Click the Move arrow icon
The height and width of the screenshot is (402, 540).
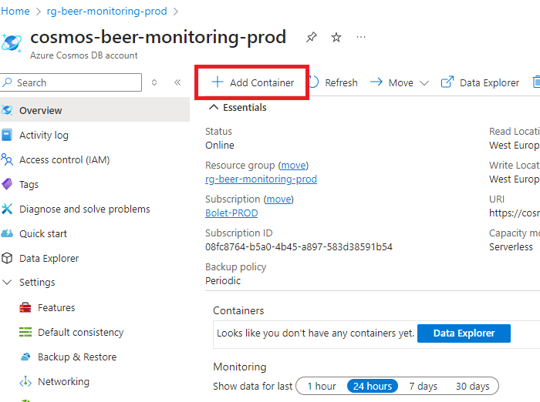pos(376,82)
